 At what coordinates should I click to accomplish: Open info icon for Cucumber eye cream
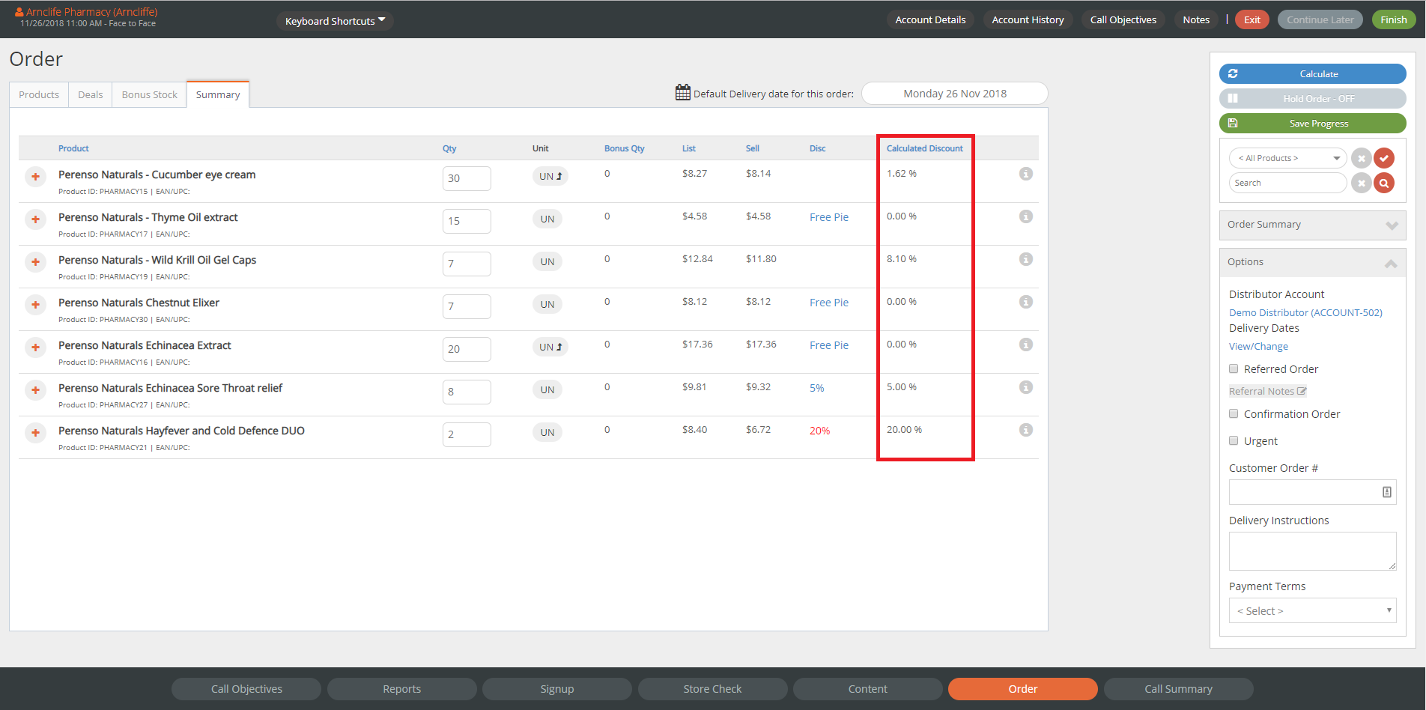(x=1026, y=174)
